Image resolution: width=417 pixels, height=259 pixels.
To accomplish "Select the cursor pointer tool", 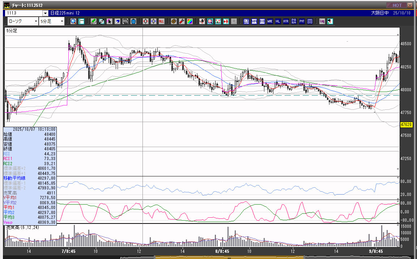I will [110, 21].
